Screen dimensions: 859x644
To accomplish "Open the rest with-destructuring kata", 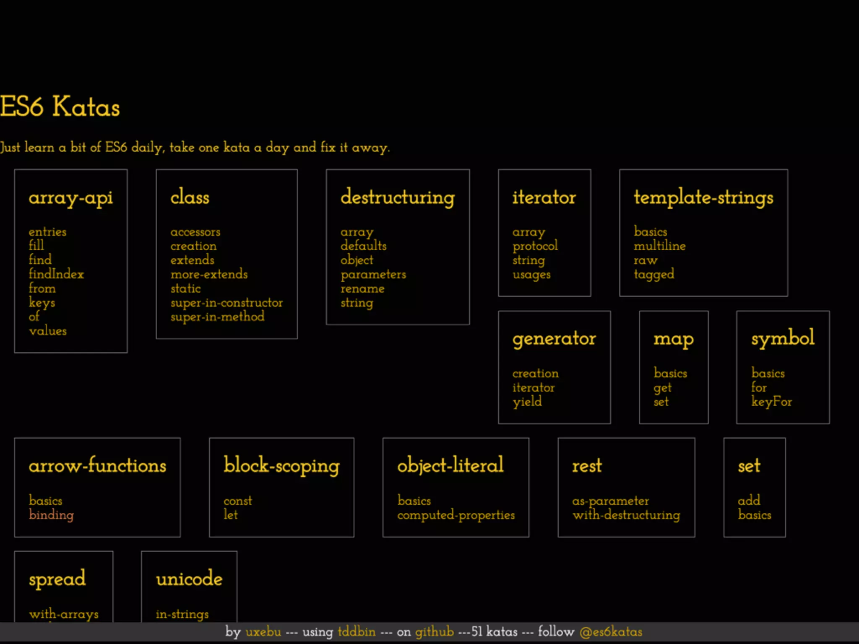I will point(626,515).
